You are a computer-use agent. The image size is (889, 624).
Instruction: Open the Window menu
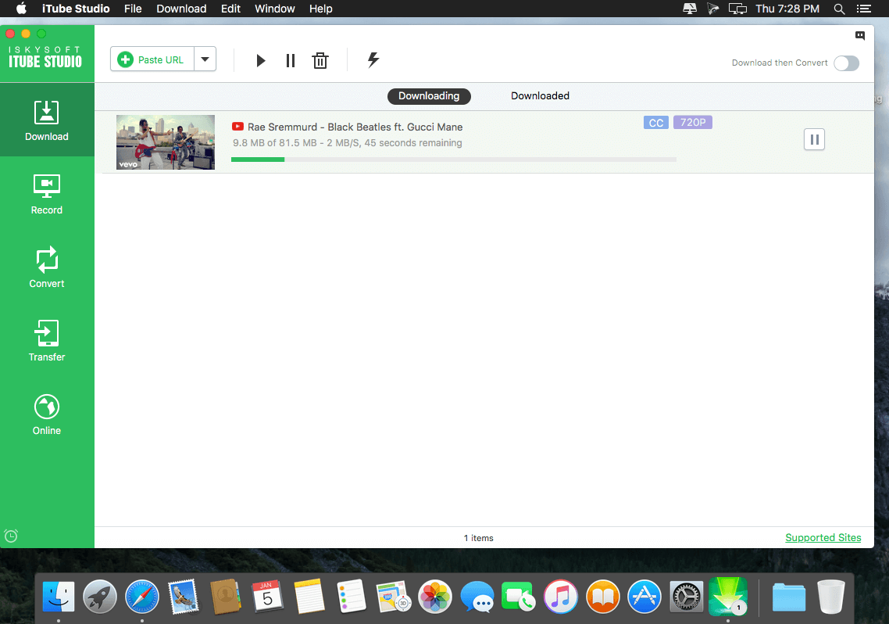pyautogui.click(x=275, y=9)
